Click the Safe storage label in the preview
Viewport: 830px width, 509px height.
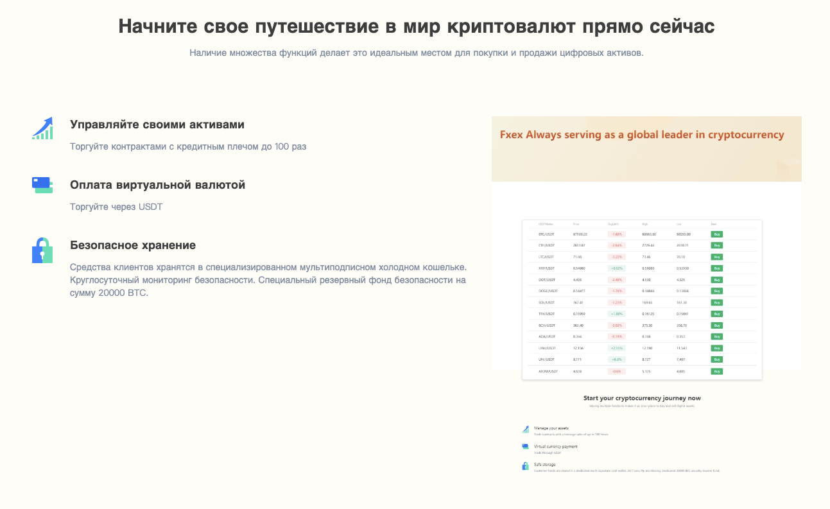point(545,464)
